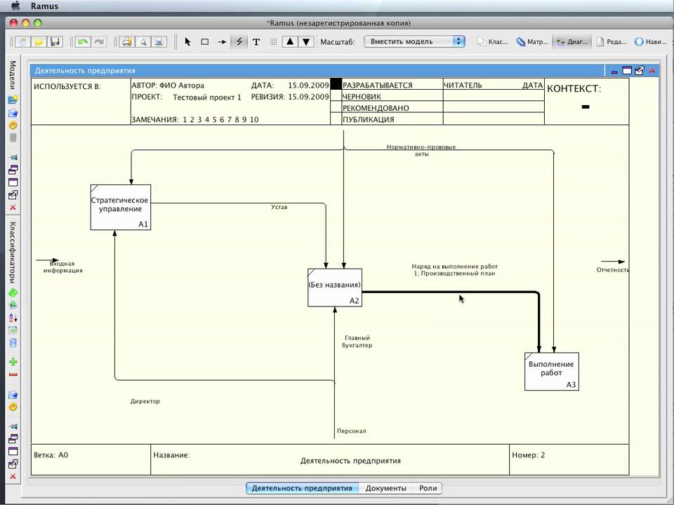Click open folder icon in Модели sidebar
This screenshot has width=674, height=505.
(13, 113)
